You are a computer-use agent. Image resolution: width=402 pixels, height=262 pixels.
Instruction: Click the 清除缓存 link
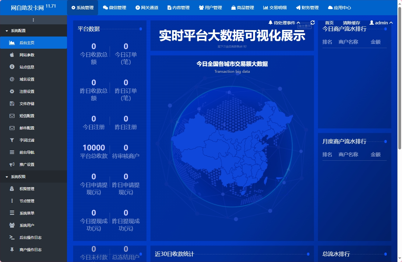click(x=351, y=23)
